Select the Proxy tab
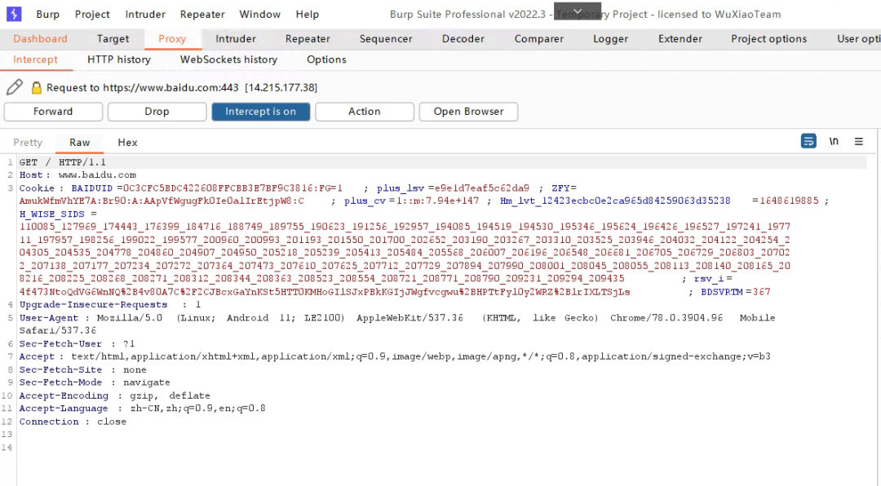Screen dimensions: 881x486 (x=172, y=39)
